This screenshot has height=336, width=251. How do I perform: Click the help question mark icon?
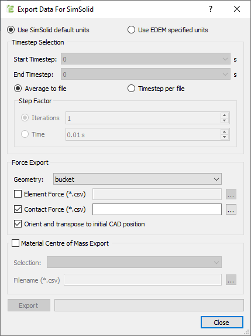click(211, 9)
